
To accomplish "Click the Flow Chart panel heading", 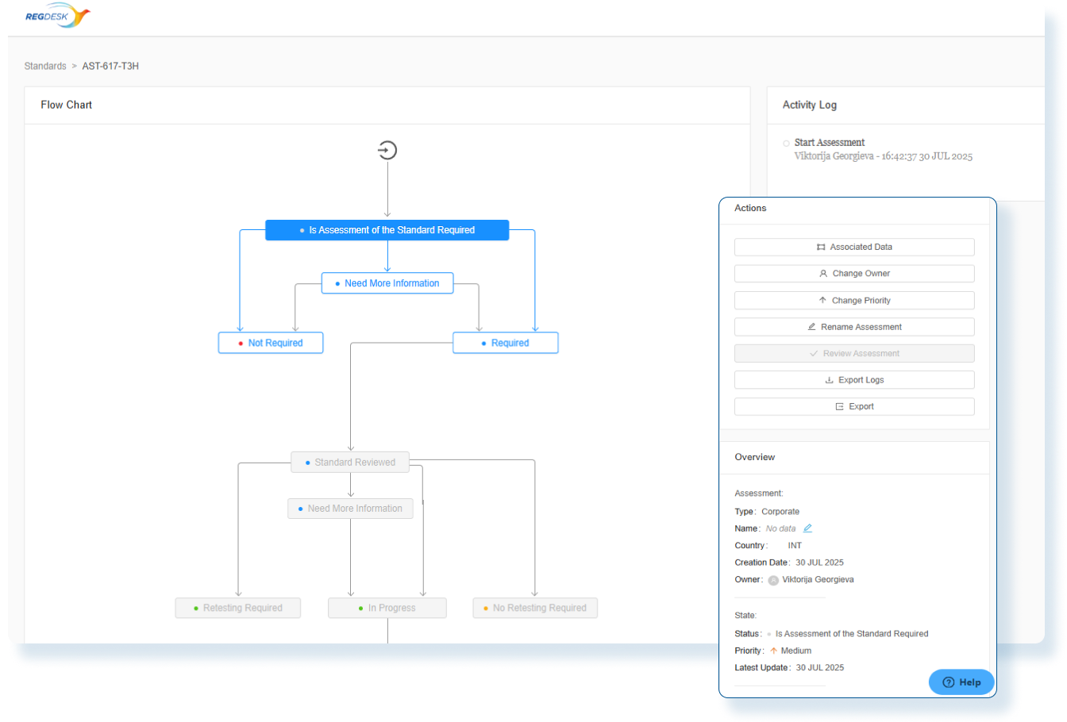I will (67, 105).
